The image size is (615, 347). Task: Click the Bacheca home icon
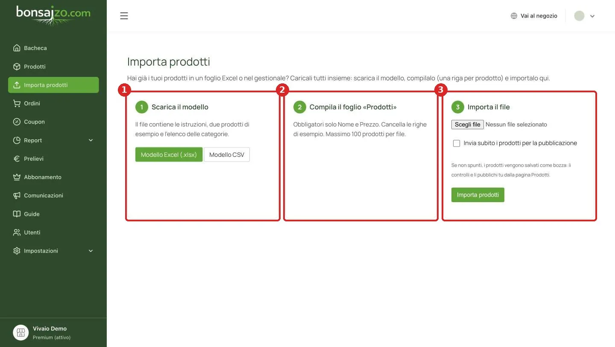click(x=17, y=48)
